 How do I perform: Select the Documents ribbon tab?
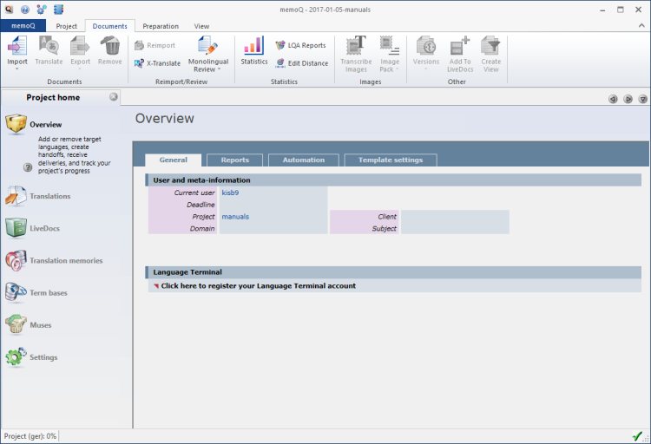coord(110,26)
